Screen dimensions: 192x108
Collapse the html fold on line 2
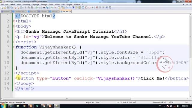click(x=14, y=21)
